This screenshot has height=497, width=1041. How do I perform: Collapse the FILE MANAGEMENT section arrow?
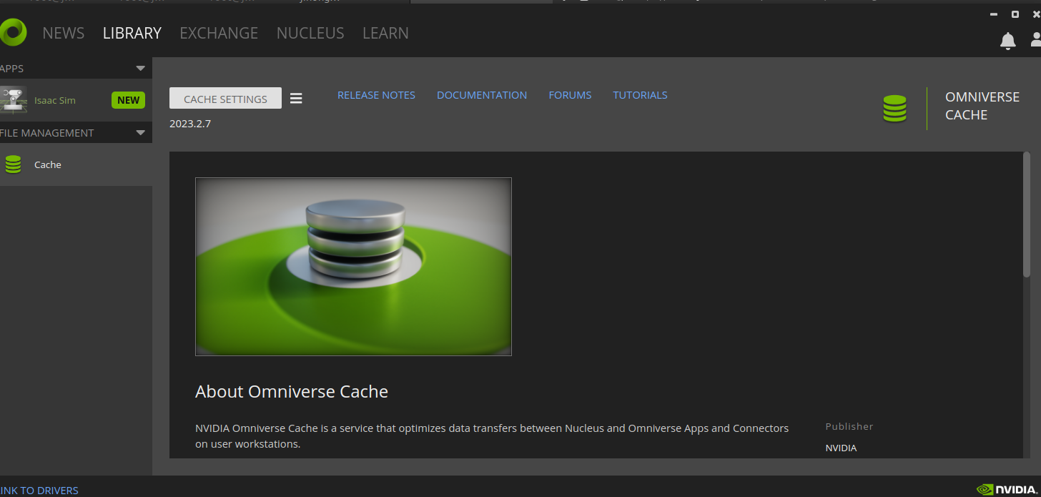(x=140, y=133)
